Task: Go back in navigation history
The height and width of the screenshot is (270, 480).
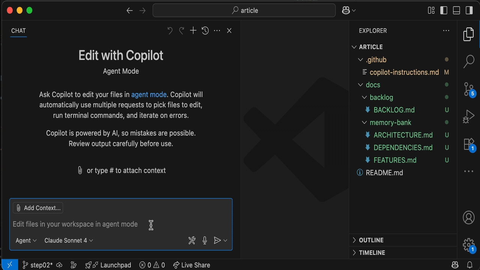Action: click(130, 10)
